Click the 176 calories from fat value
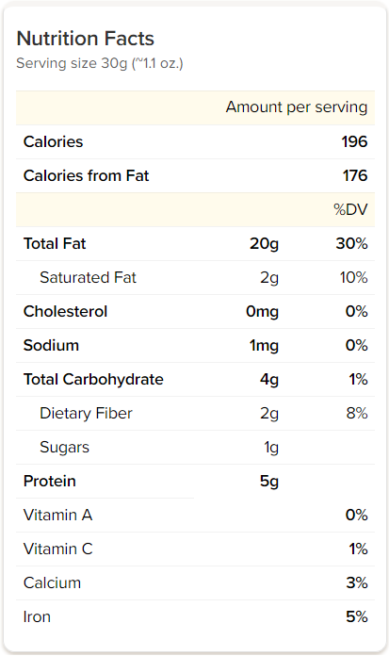 coord(355,175)
